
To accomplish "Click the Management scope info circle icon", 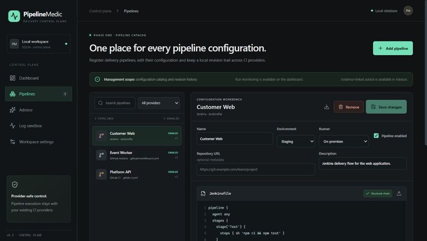I will click(x=97, y=79).
